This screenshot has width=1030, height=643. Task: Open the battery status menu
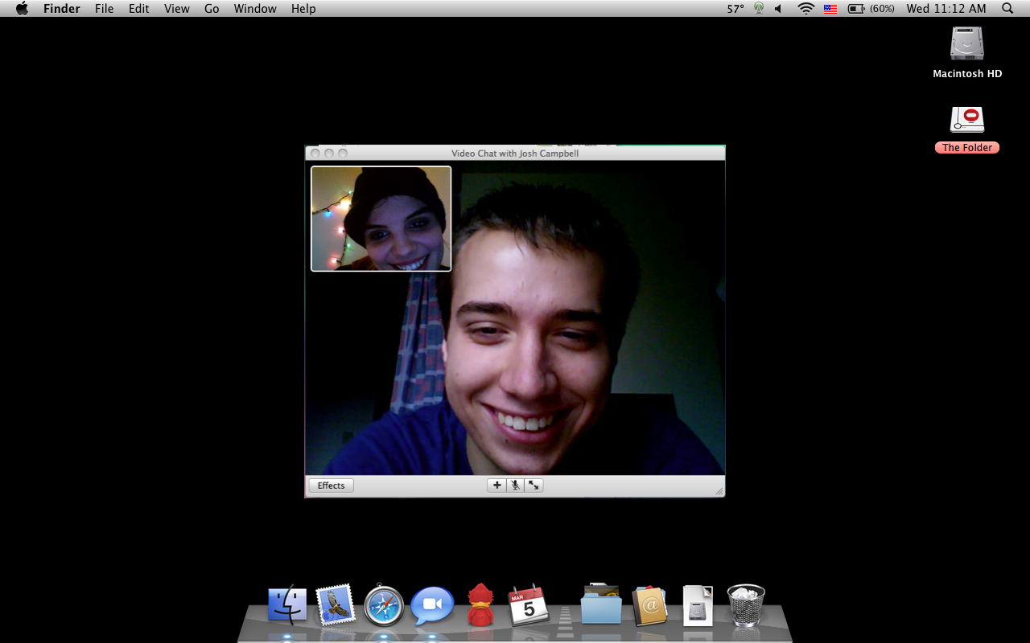871,9
